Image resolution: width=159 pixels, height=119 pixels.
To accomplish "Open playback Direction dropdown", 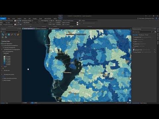I will coord(59,20).
